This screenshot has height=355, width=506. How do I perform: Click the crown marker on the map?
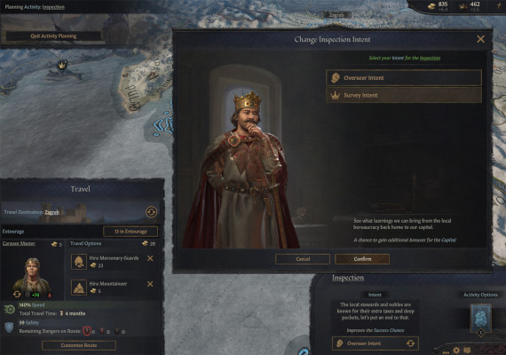click(62, 65)
